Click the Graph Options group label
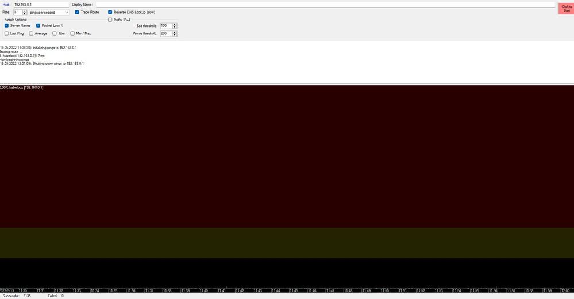 16,20
